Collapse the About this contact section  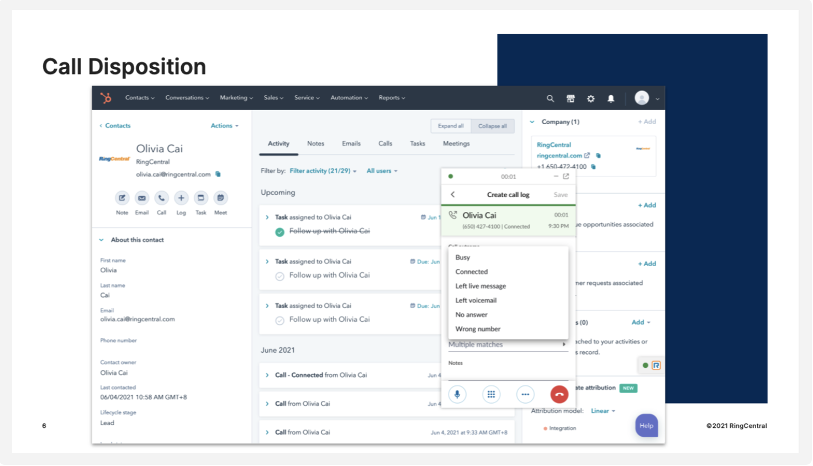click(x=102, y=240)
